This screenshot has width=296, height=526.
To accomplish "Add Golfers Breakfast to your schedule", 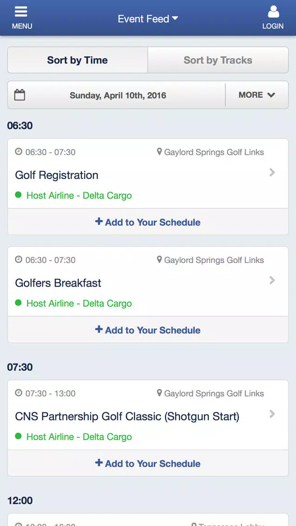I will pos(148,330).
